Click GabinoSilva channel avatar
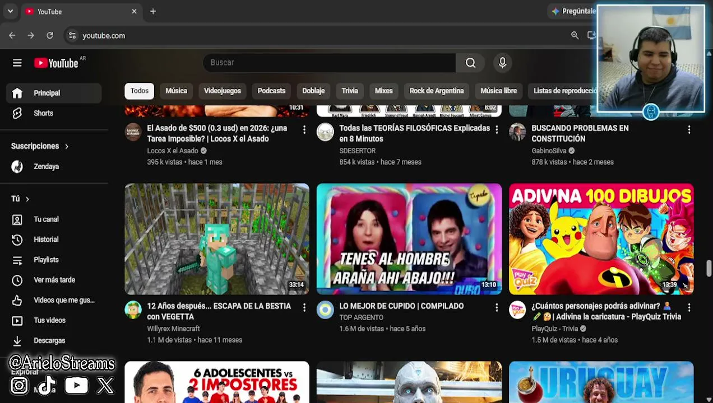The width and height of the screenshot is (713, 403). pyautogui.click(x=517, y=132)
